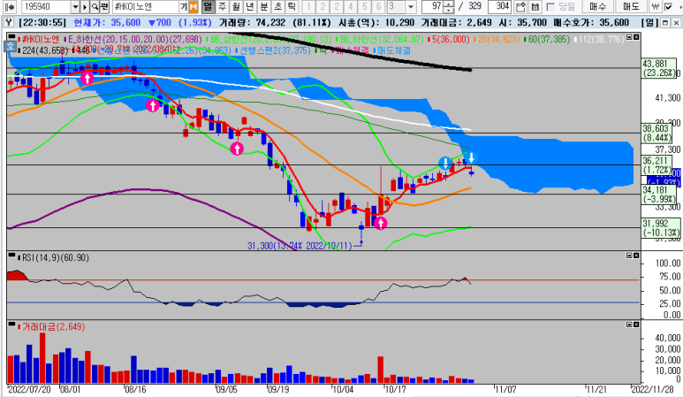Click the save chart disk icon
This screenshot has height=397, width=683.
(x=535, y=6)
